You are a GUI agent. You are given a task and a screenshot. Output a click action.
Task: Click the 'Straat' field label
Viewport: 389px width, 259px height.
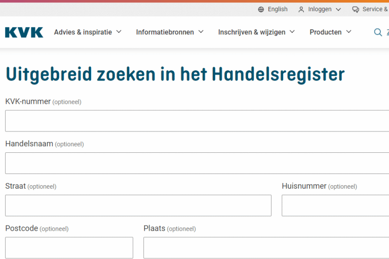[x=15, y=186]
